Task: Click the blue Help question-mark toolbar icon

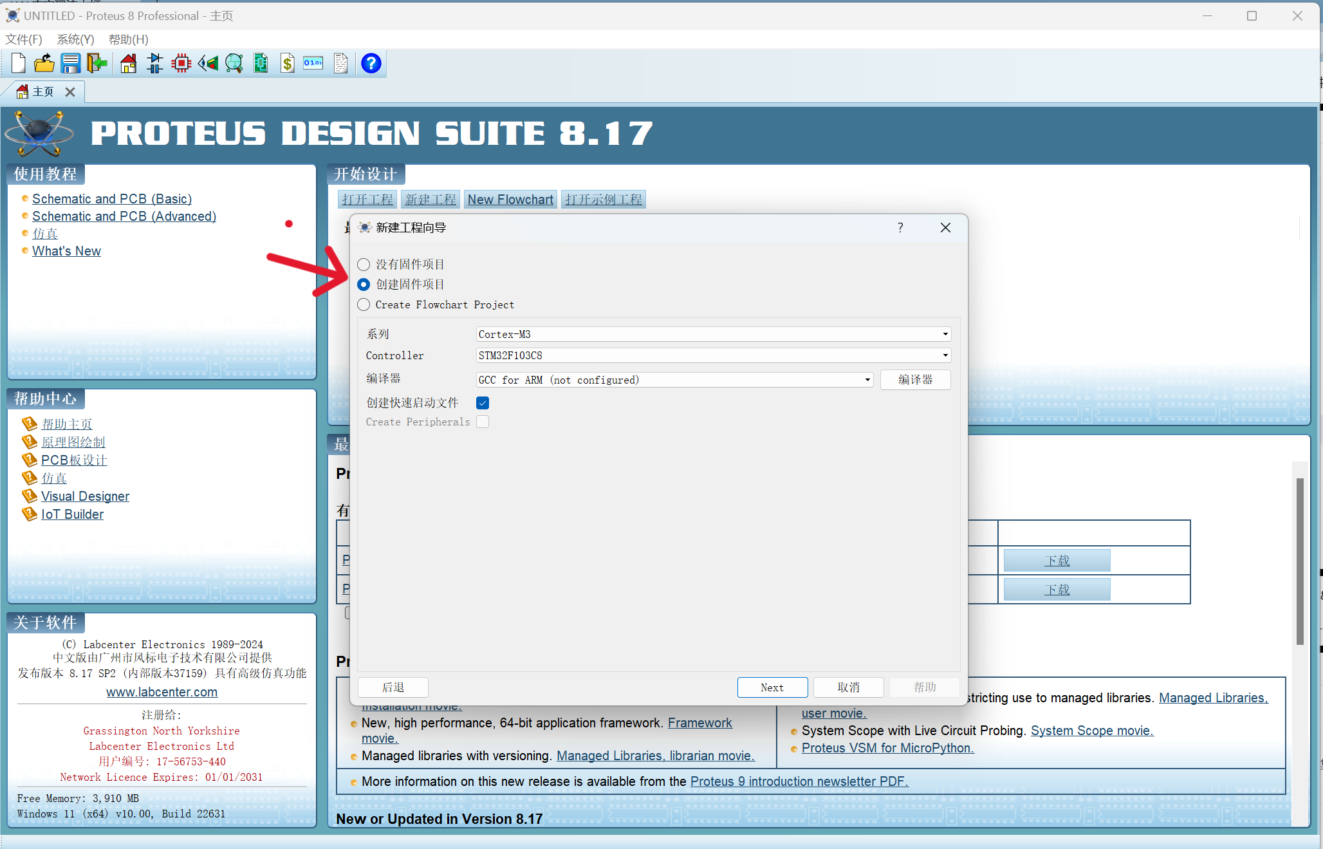Action: [371, 63]
